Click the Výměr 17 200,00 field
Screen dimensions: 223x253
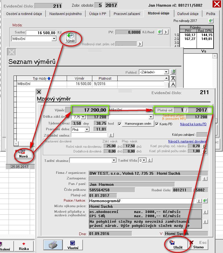click(x=89, y=110)
